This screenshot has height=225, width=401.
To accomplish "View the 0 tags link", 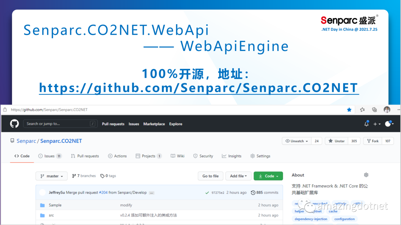I will point(108,176).
